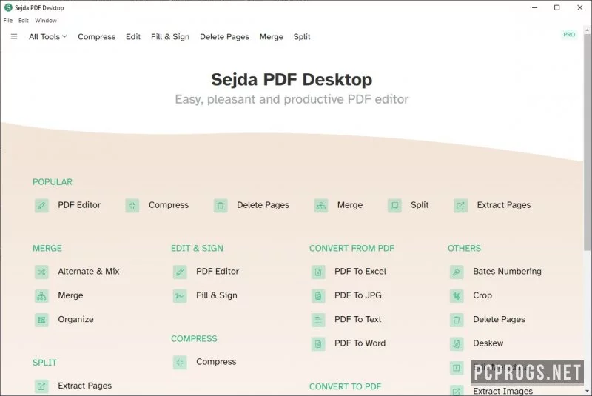The height and width of the screenshot is (396, 592).
Task: Minimize the Sejda PDF Desktop window
Action: pyautogui.click(x=534, y=7)
